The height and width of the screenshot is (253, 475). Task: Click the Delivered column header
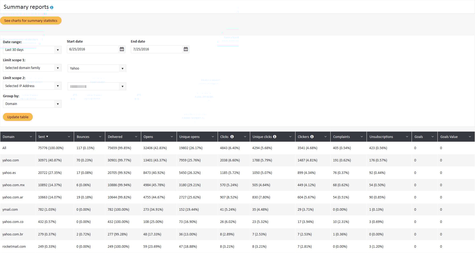coord(115,137)
